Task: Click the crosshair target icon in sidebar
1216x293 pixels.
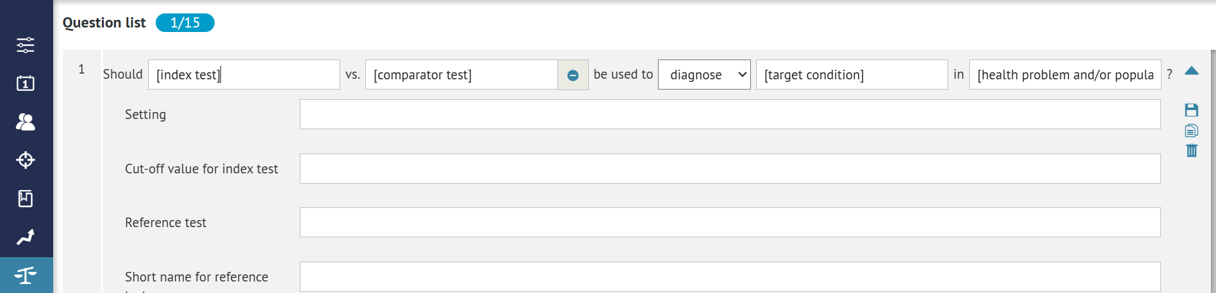Action: tap(26, 160)
